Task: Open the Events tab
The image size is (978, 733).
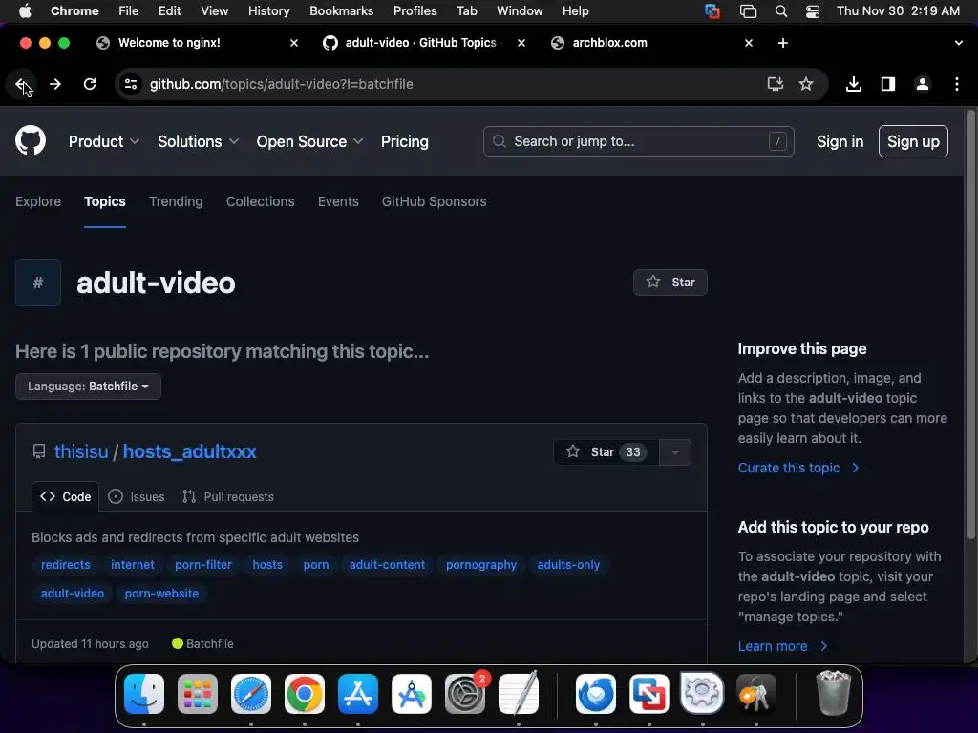Action: point(338,201)
